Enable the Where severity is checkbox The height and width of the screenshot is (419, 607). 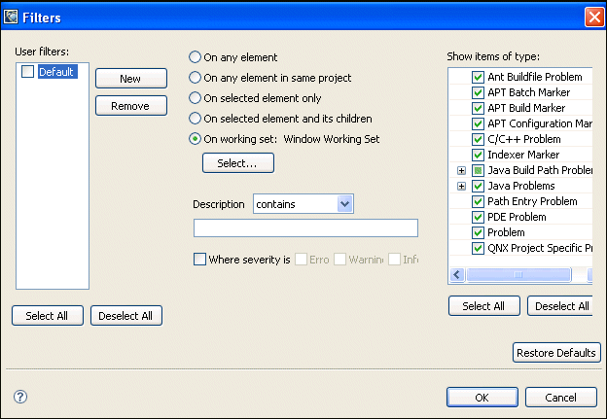tap(200, 260)
